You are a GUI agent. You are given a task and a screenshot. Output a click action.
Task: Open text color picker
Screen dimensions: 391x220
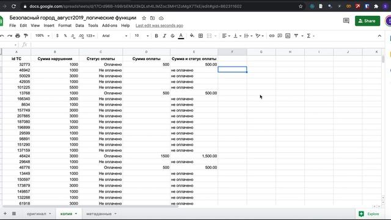(181, 36)
